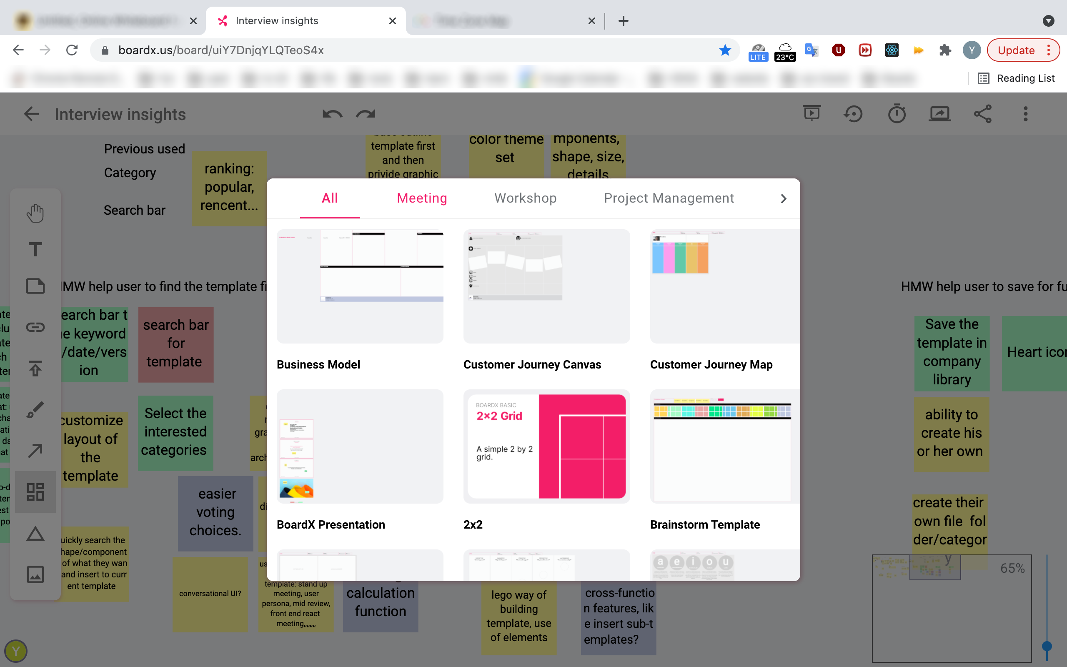This screenshot has height=667, width=1067.
Task: Choose the Business Model template
Action: tap(360, 287)
